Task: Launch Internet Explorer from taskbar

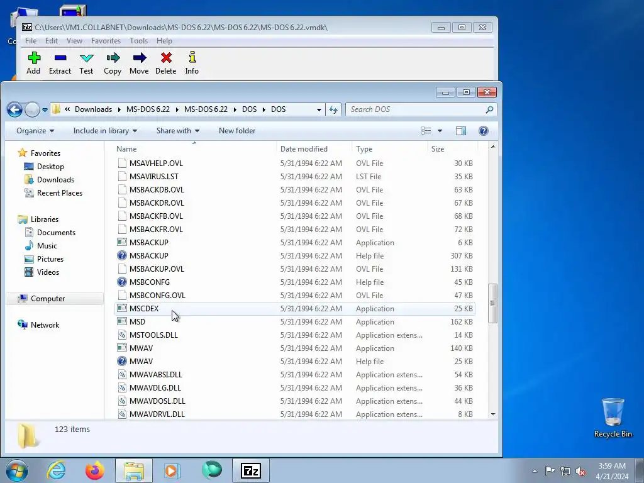Action: click(x=56, y=470)
